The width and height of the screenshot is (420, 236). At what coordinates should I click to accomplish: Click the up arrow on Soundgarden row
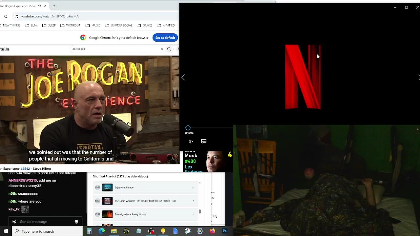click(x=193, y=214)
